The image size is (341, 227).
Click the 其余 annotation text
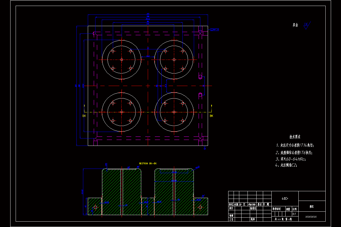click(x=296, y=25)
